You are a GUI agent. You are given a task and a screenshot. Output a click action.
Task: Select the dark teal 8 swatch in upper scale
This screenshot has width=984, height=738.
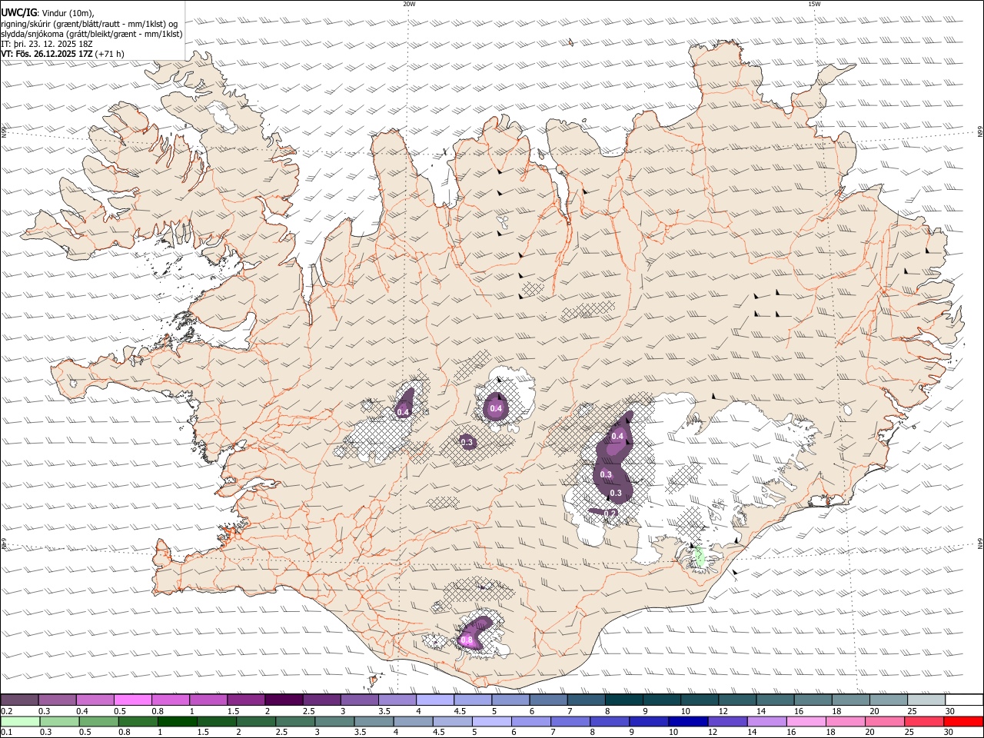click(623, 700)
